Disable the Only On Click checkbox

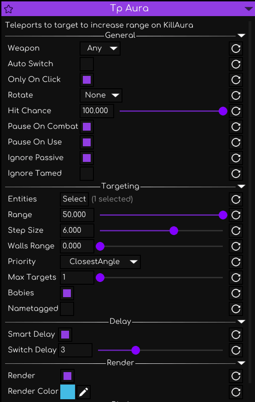coord(87,80)
